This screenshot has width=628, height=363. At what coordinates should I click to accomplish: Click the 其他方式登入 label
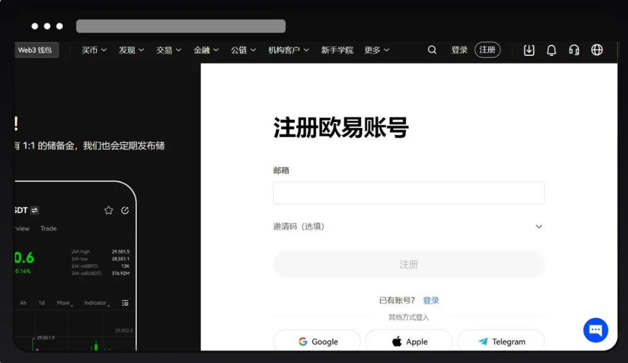click(408, 317)
